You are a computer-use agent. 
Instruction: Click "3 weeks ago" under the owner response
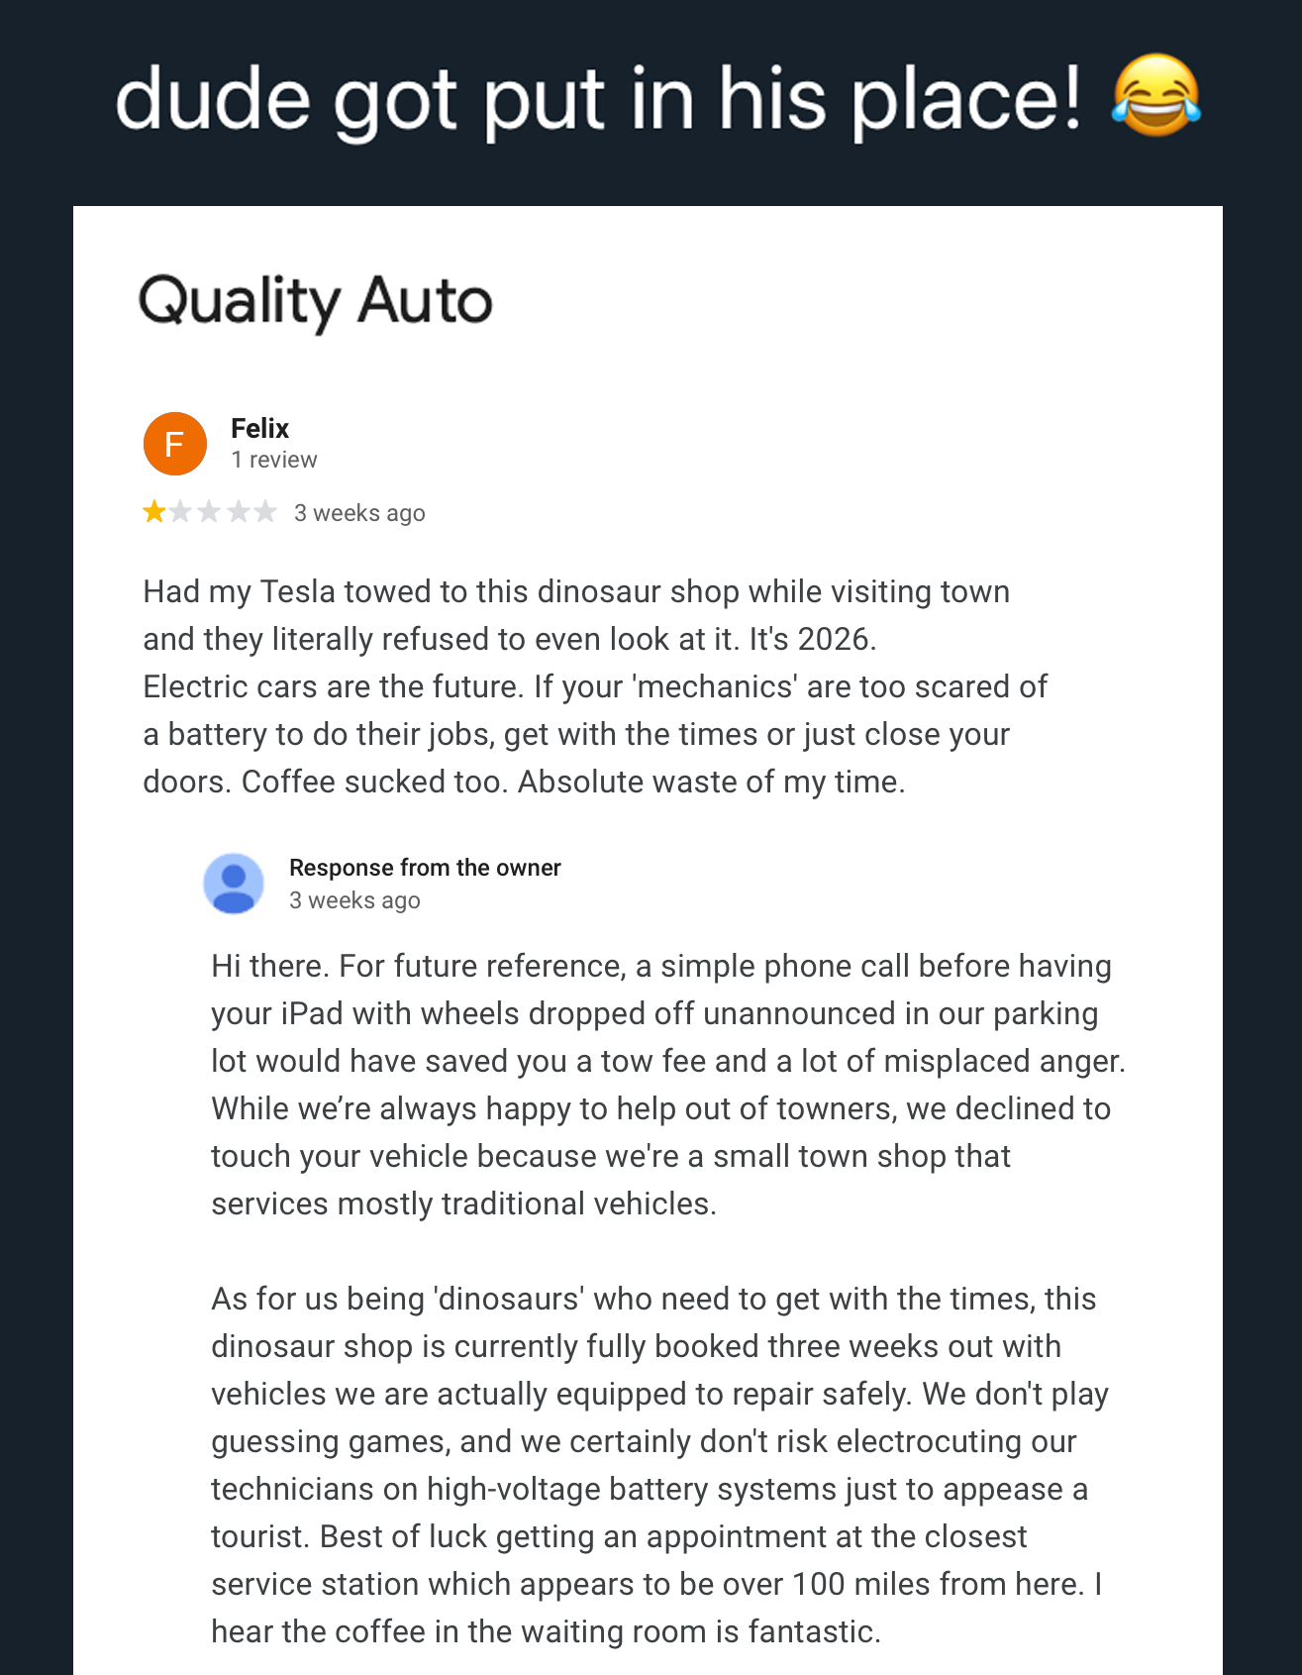point(354,900)
